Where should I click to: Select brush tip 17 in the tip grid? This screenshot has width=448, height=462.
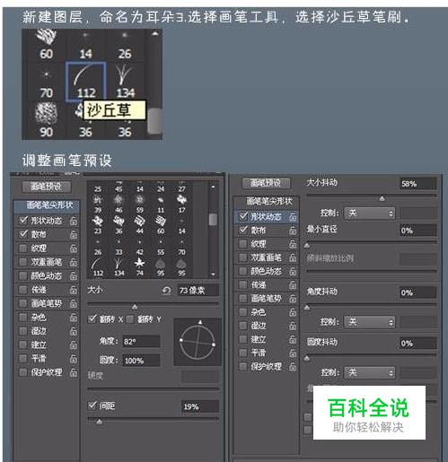click(x=181, y=205)
